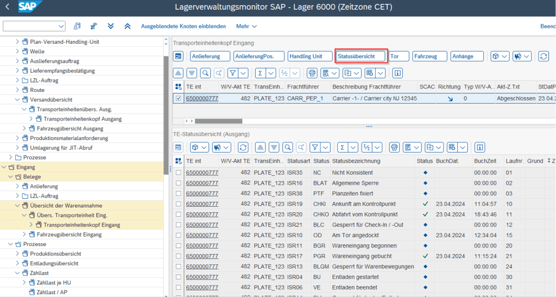This screenshot has height=297, width=556.
Task: Refresh the TE-Statusübersicht list
Action: pyautogui.click(x=243, y=147)
